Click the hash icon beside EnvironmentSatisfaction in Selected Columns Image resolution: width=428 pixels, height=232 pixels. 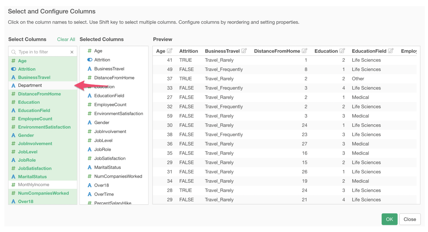coord(90,114)
